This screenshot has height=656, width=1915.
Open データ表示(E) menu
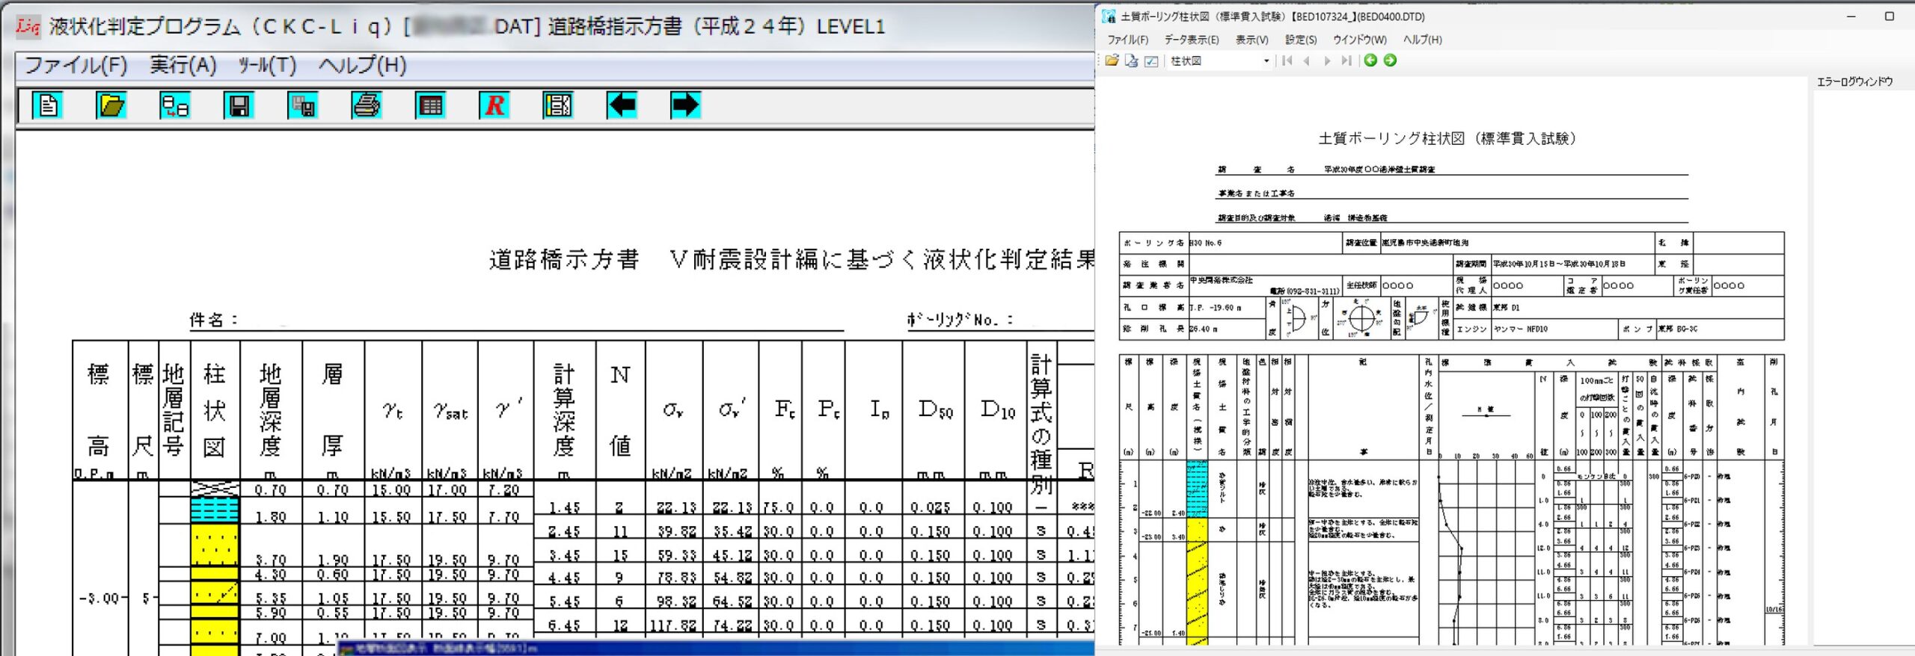1191,40
